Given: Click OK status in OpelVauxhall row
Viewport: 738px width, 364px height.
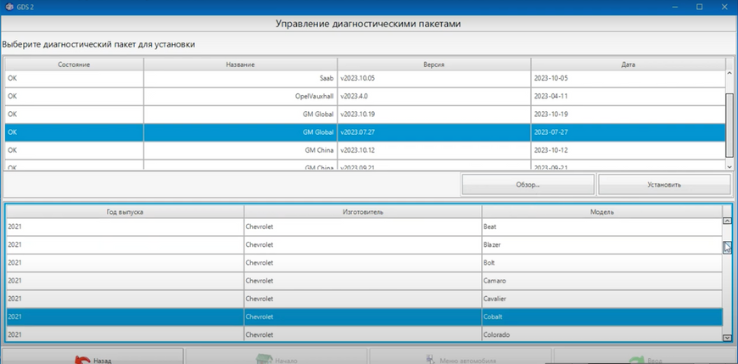Looking at the screenshot, I should click(74, 96).
